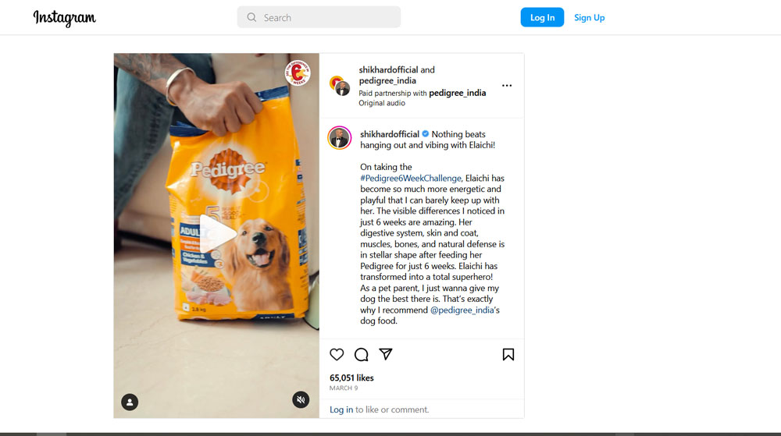The width and height of the screenshot is (781, 436).
Task: Click the Sign Up link
Action: pyautogui.click(x=589, y=18)
